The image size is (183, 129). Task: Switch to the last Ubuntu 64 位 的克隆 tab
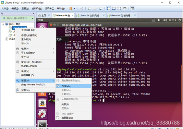(x=120, y=16)
